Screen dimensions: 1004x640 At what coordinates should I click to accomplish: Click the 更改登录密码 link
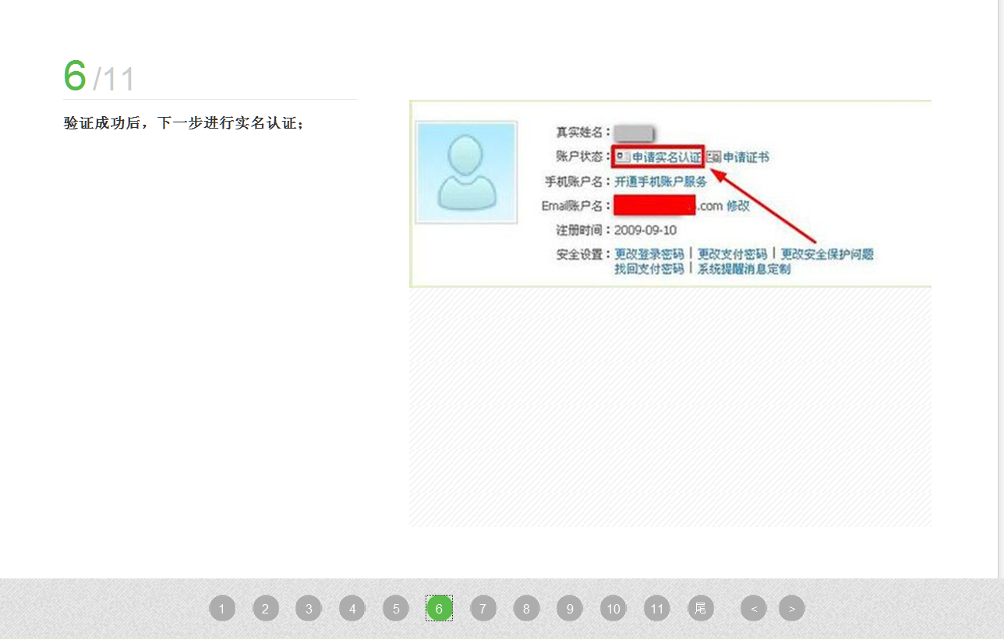click(649, 254)
